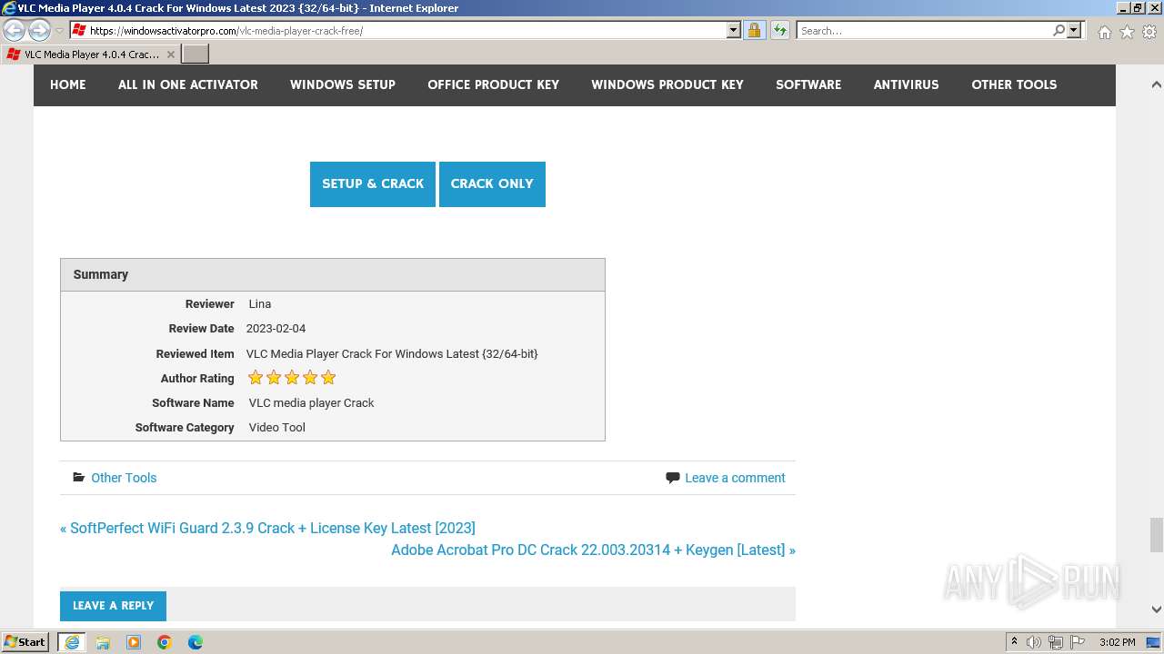Image resolution: width=1164 pixels, height=654 pixels.
Task: Click the Other Tools category link
Action: click(x=124, y=478)
